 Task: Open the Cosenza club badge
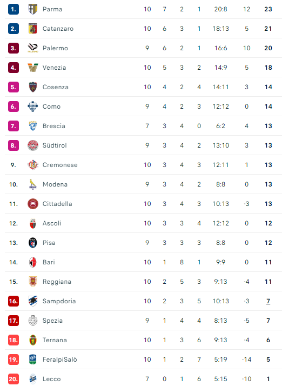33,87
